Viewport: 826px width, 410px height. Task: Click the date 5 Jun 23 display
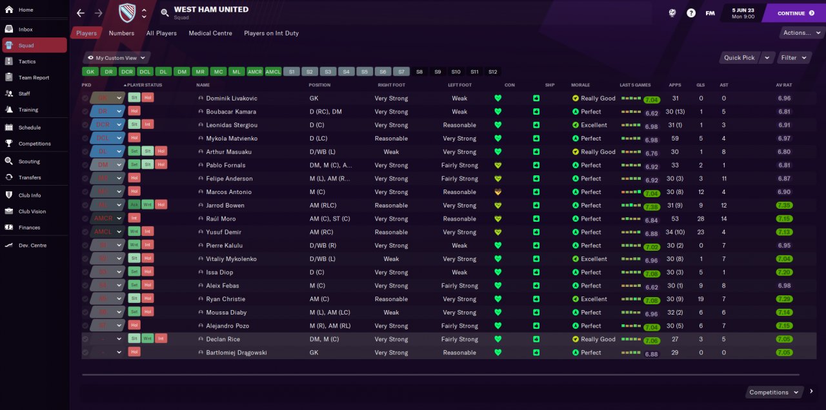pyautogui.click(x=743, y=10)
